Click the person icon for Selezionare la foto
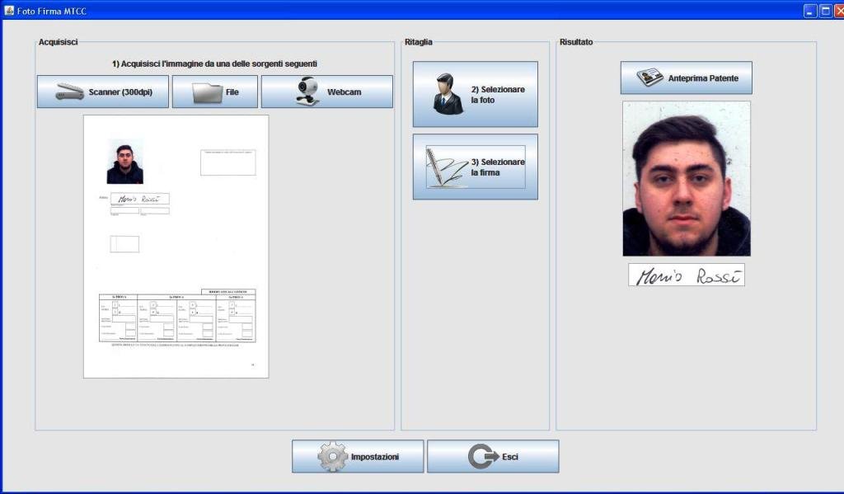844x494 pixels. [448, 94]
